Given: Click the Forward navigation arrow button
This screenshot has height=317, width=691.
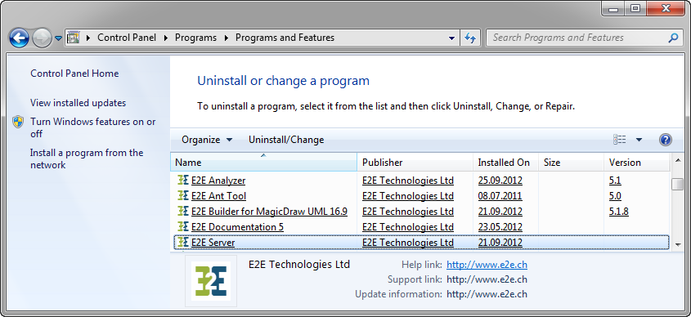Looking at the screenshot, I should 43,38.
